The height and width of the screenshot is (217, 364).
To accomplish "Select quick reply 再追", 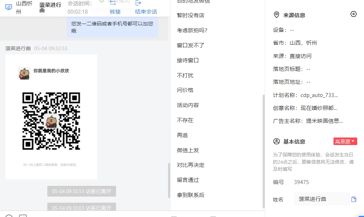I will pos(182,135).
